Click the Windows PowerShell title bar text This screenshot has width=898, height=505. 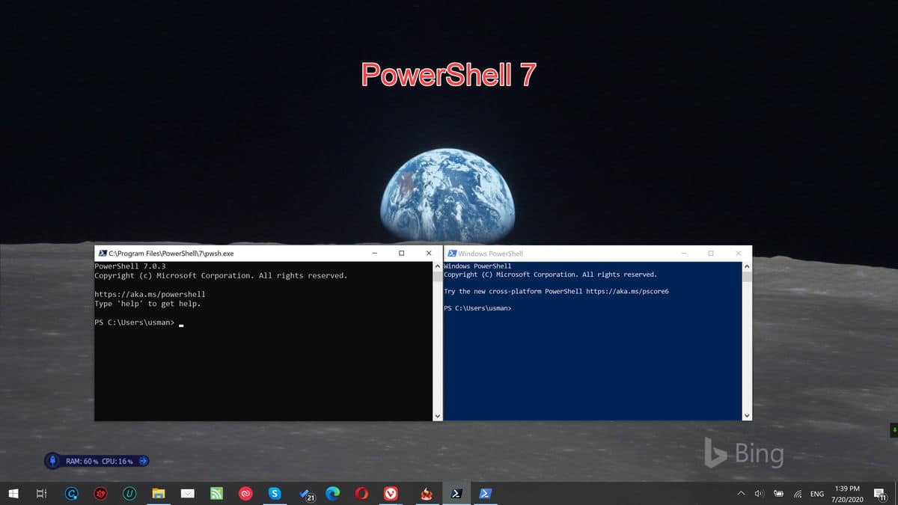coord(491,254)
